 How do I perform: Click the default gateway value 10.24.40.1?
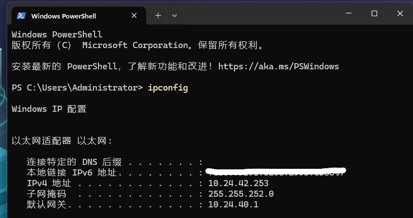tap(233, 205)
